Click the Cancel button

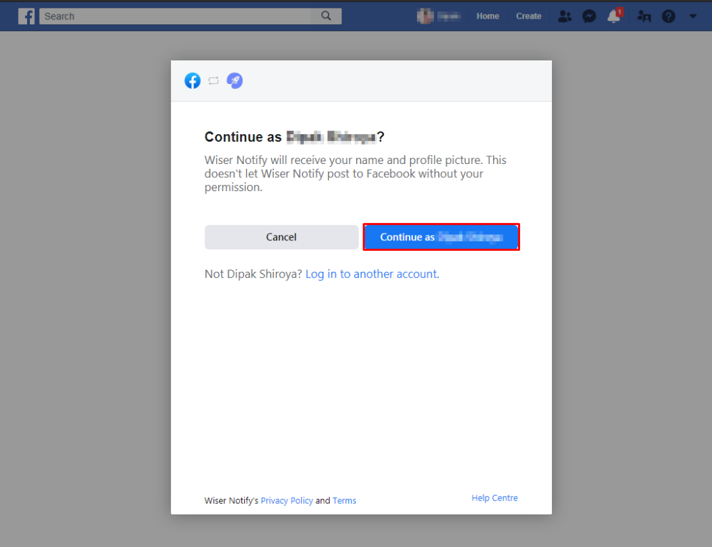click(282, 237)
